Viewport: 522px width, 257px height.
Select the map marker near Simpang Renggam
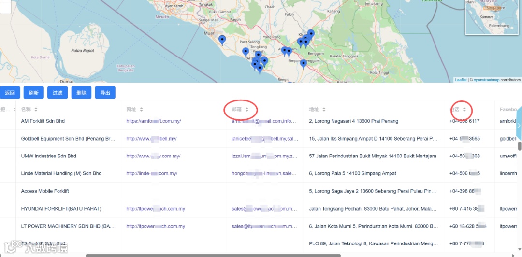tap(303, 64)
